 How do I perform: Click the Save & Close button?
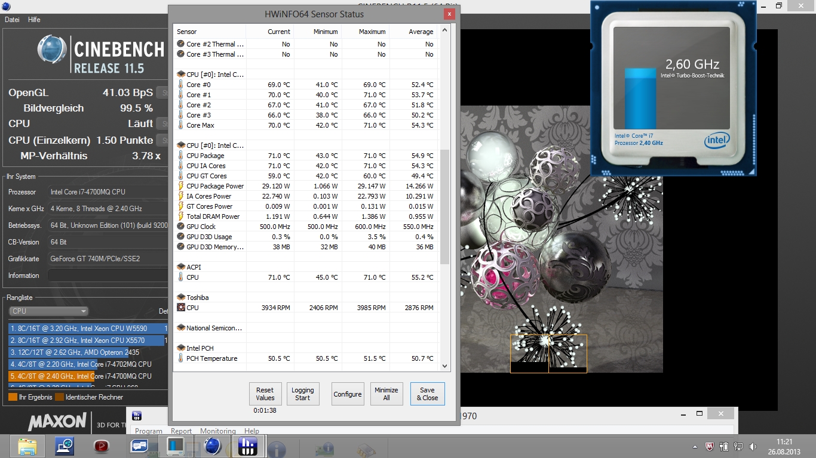coord(428,394)
